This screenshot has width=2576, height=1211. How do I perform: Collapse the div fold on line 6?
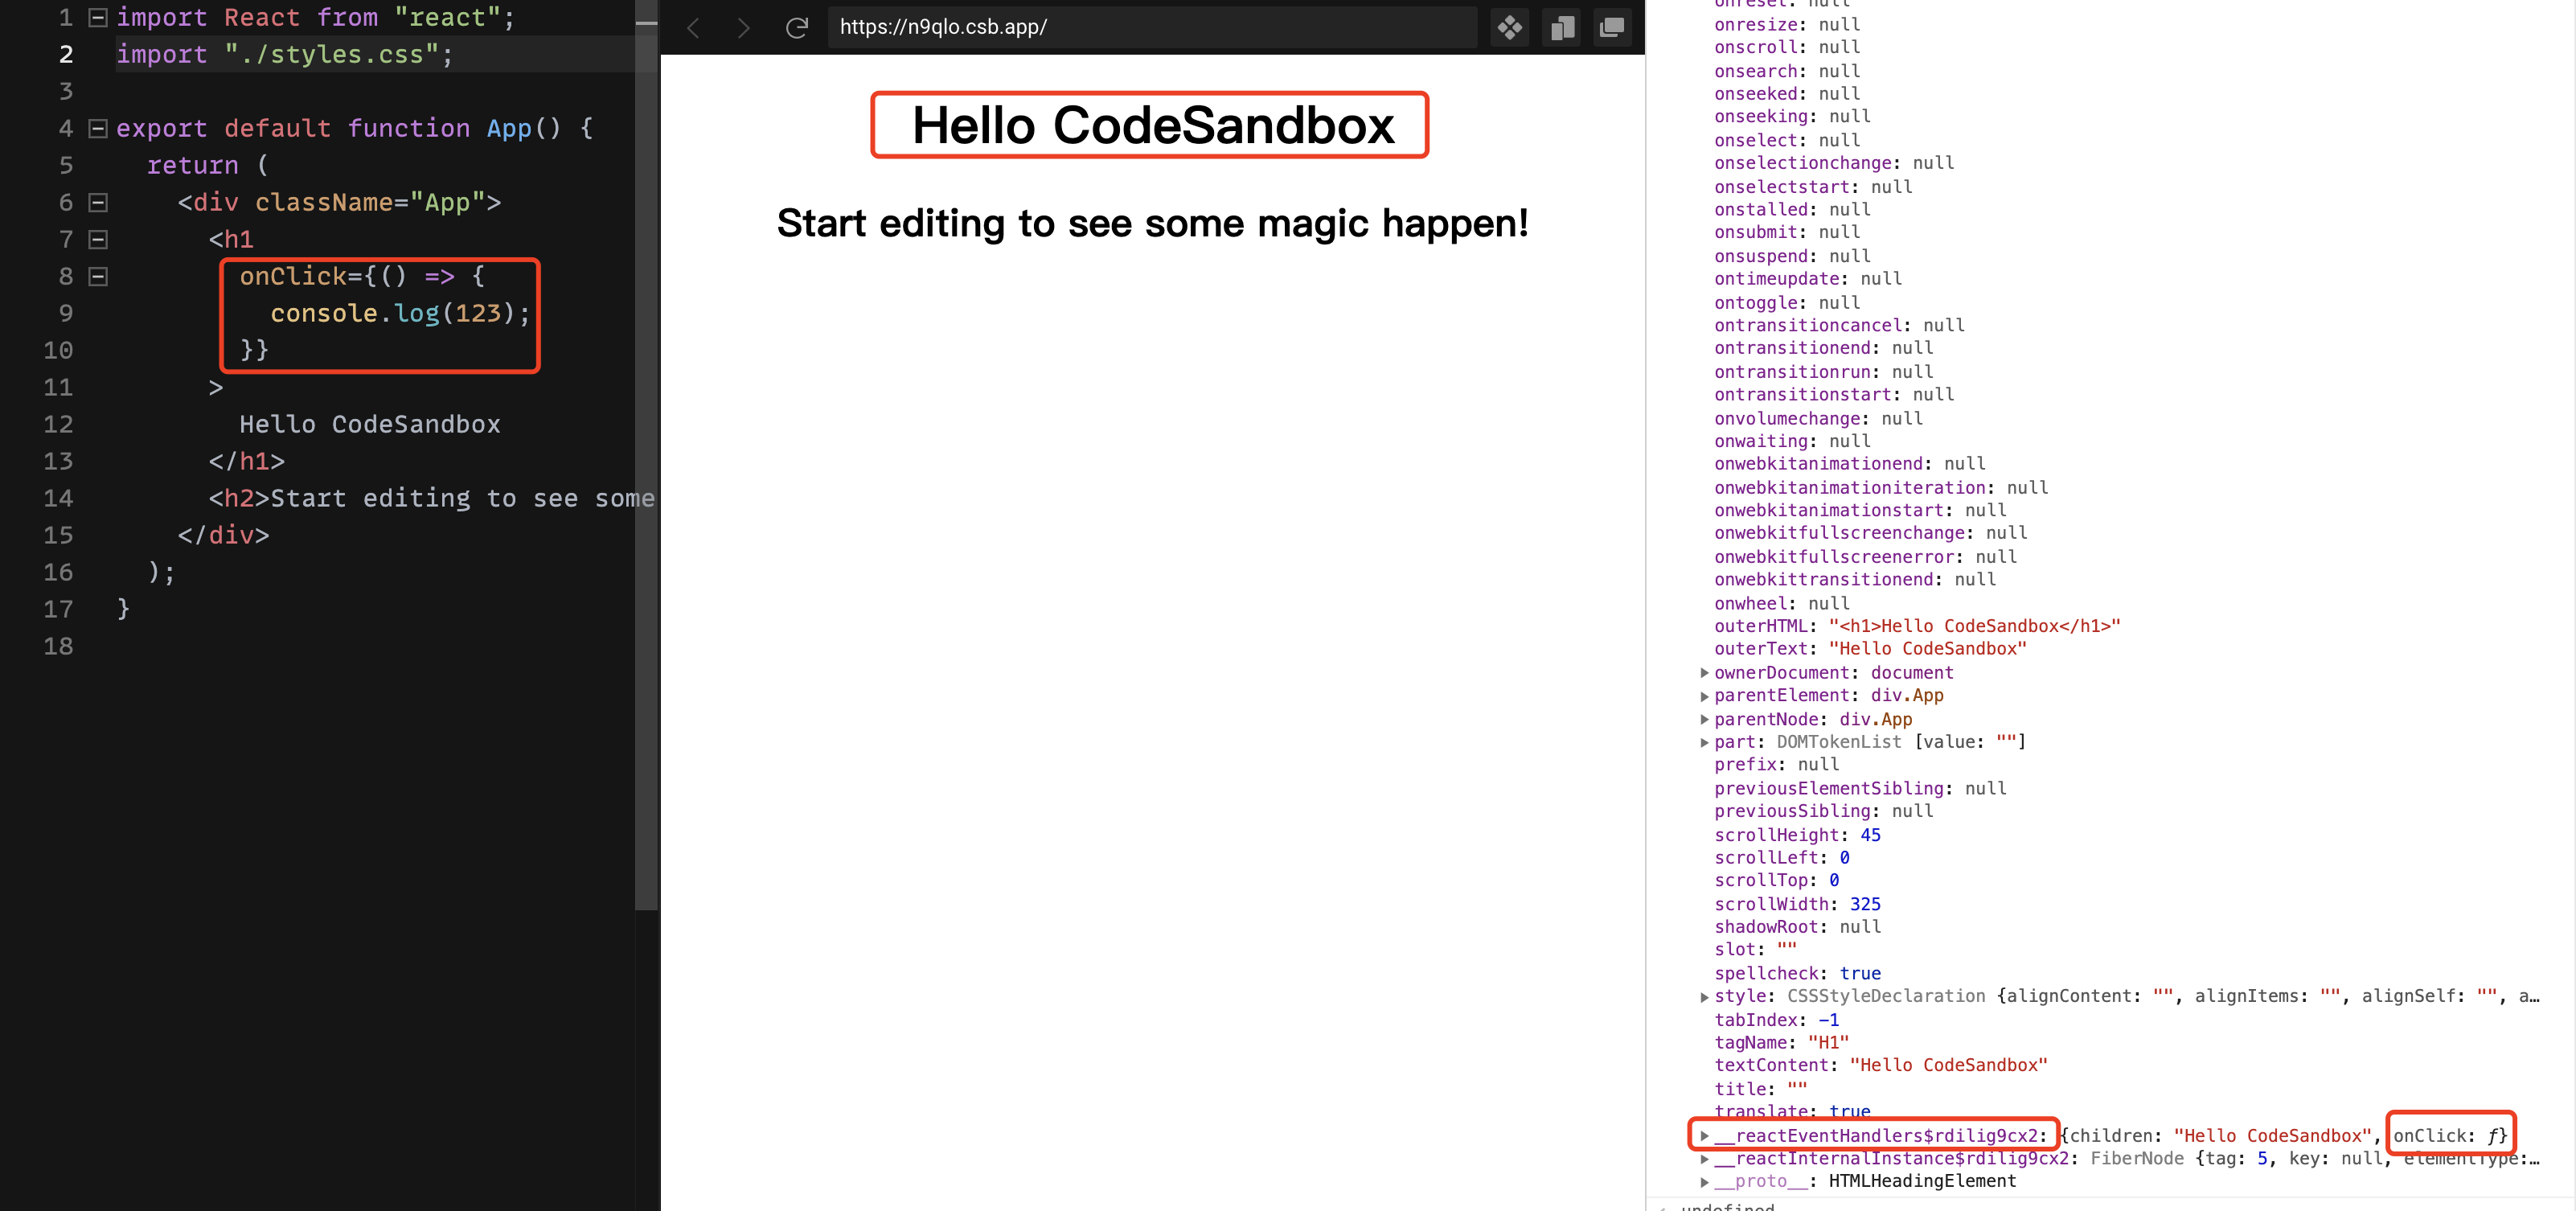point(98,203)
